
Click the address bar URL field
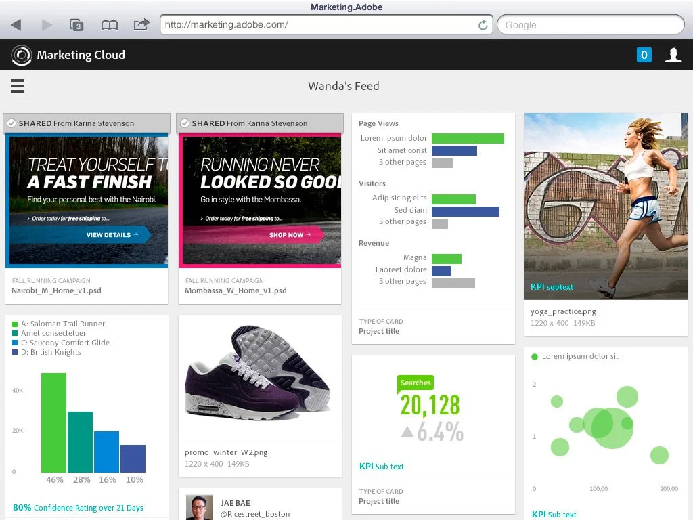326,25
